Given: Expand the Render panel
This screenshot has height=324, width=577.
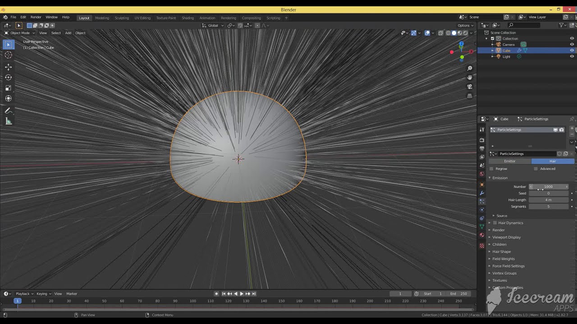Looking at the screenshot, I should 499,230.
